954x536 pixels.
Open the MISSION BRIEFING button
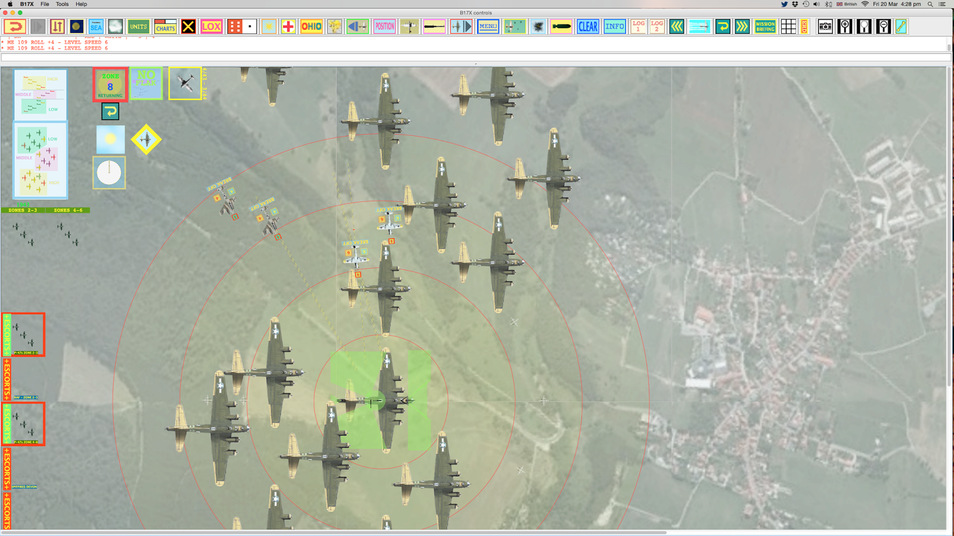[765, 26]
